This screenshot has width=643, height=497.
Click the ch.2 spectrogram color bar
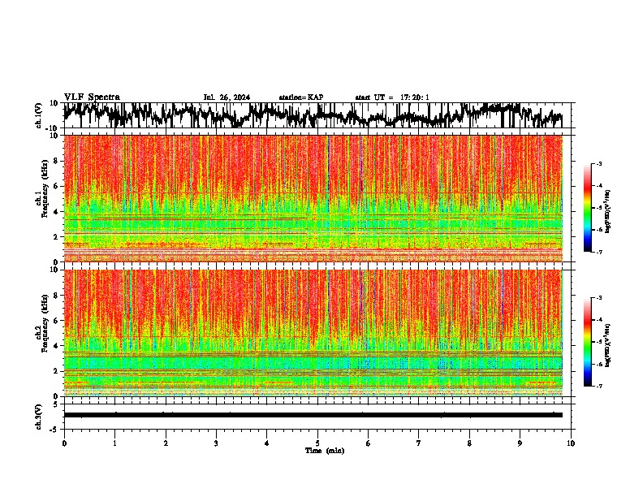click(587, 342)
